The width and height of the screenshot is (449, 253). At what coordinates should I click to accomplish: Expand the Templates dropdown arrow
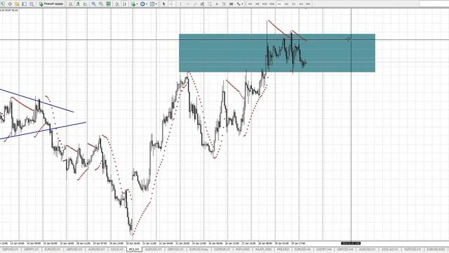[156, 4]
